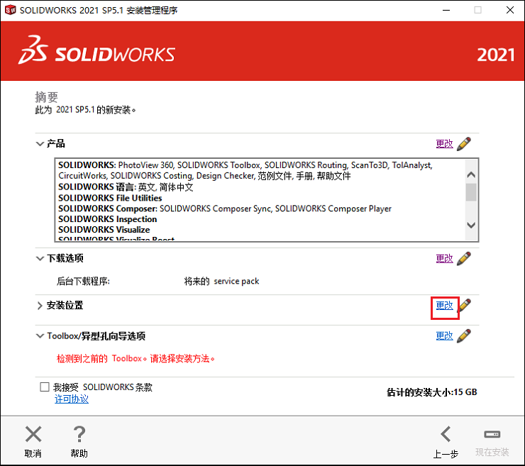Go back with the 上一步 arrow

[x=446, y=434]
